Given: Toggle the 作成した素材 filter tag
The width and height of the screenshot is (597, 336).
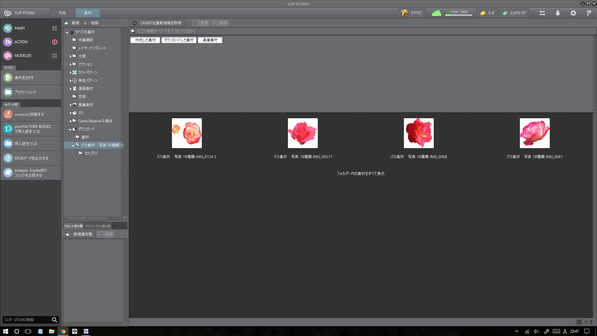Looking at the screenshot, I should [145, 40].
